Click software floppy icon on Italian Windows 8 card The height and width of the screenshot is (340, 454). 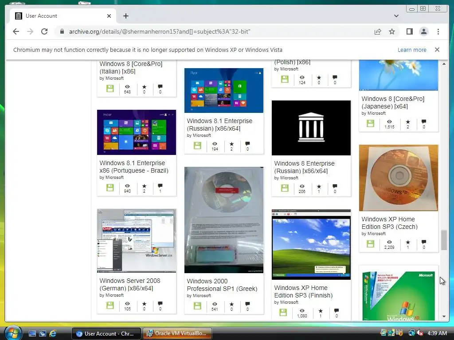110,89
